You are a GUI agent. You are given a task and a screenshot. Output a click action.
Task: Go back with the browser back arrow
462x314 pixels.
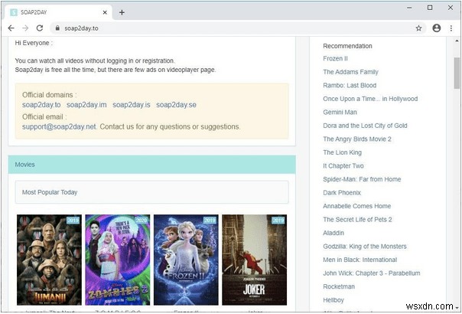point(11,28)
